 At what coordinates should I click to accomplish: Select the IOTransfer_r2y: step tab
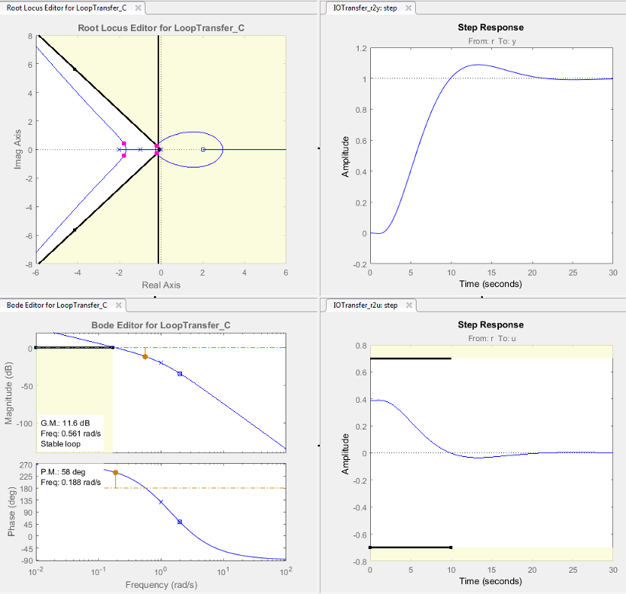365,8
